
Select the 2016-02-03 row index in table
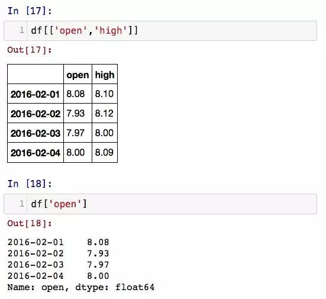click(35, 133)
